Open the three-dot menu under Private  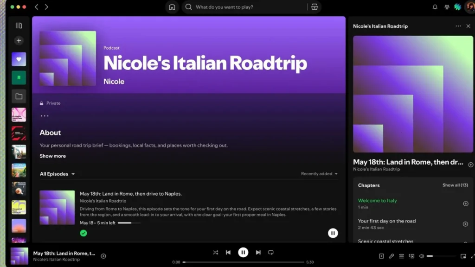tap(45, 116)
